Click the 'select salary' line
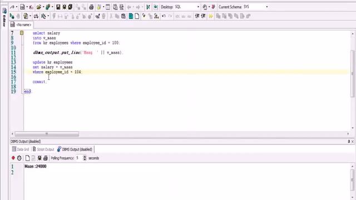This screenshot has height=200, width=356. click(46, 33)
